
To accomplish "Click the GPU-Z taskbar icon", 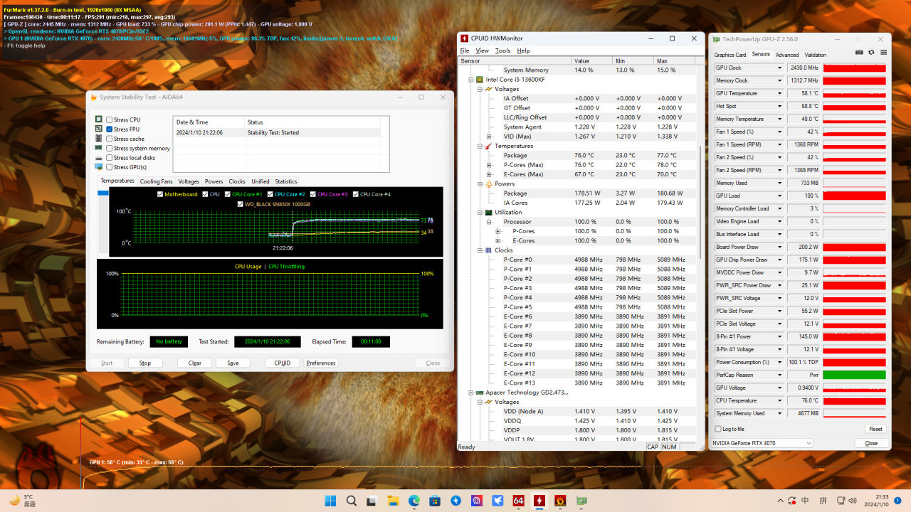I will pyautogui.click(x=581, y=501).
